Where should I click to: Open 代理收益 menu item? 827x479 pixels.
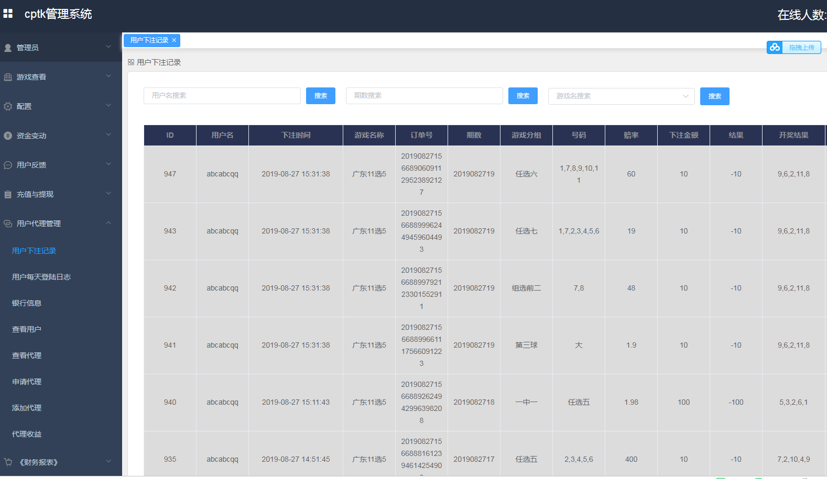27,434
